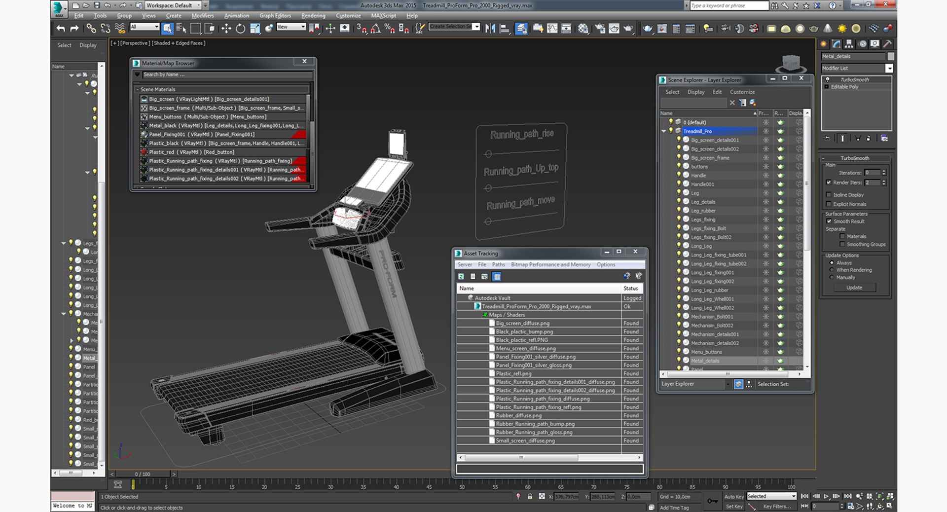947x512 pixels.
Task: Open the Utilities hammer tab
Action: coord(887,44)
